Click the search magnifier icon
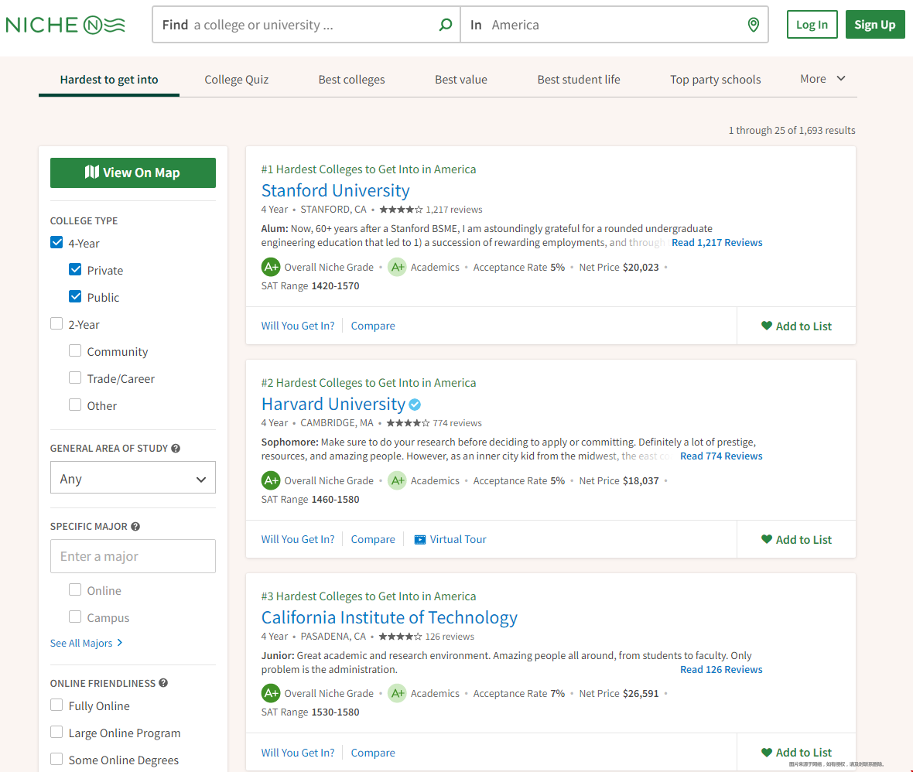 (x=446, y=25)
